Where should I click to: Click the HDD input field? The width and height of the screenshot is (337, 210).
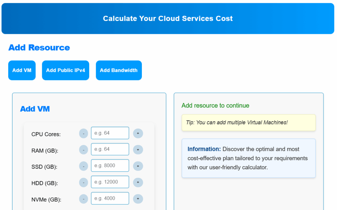coord(110,182)
